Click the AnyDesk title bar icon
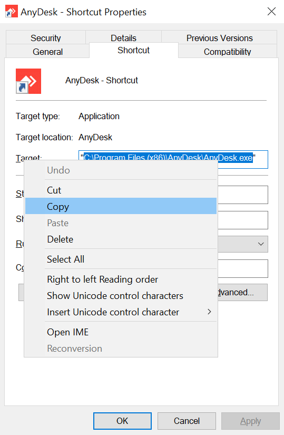The image size is (284, 435). (x=12, y=12)
